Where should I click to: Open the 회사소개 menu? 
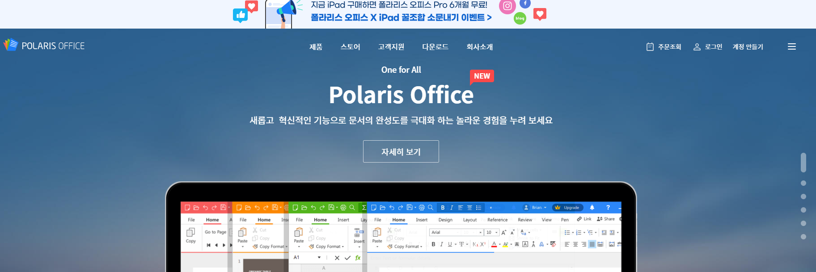pos(479,46)
